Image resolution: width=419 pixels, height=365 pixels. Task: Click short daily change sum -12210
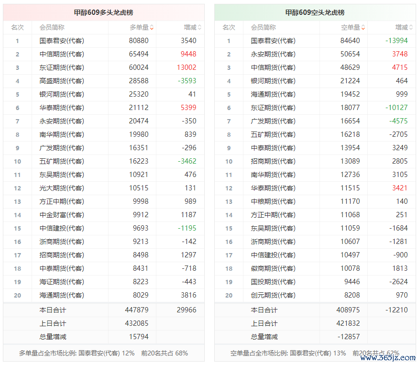pos(397,310)
